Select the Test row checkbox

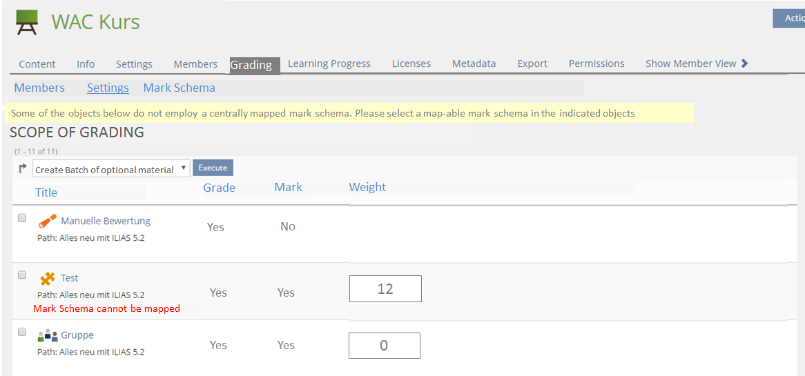point(22,275)
